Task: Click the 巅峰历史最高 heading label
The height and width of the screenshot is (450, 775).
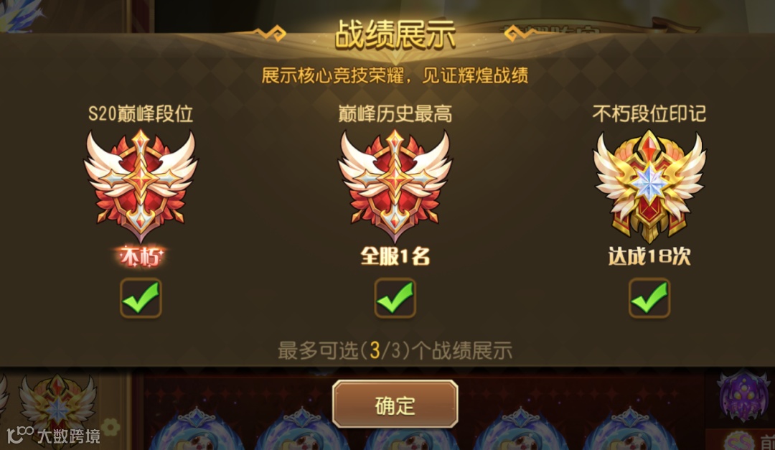Action: (x=395, y=113)
